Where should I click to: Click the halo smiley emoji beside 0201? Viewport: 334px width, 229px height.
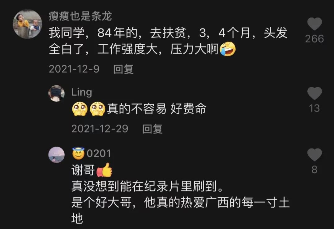[x=78, y=153]
